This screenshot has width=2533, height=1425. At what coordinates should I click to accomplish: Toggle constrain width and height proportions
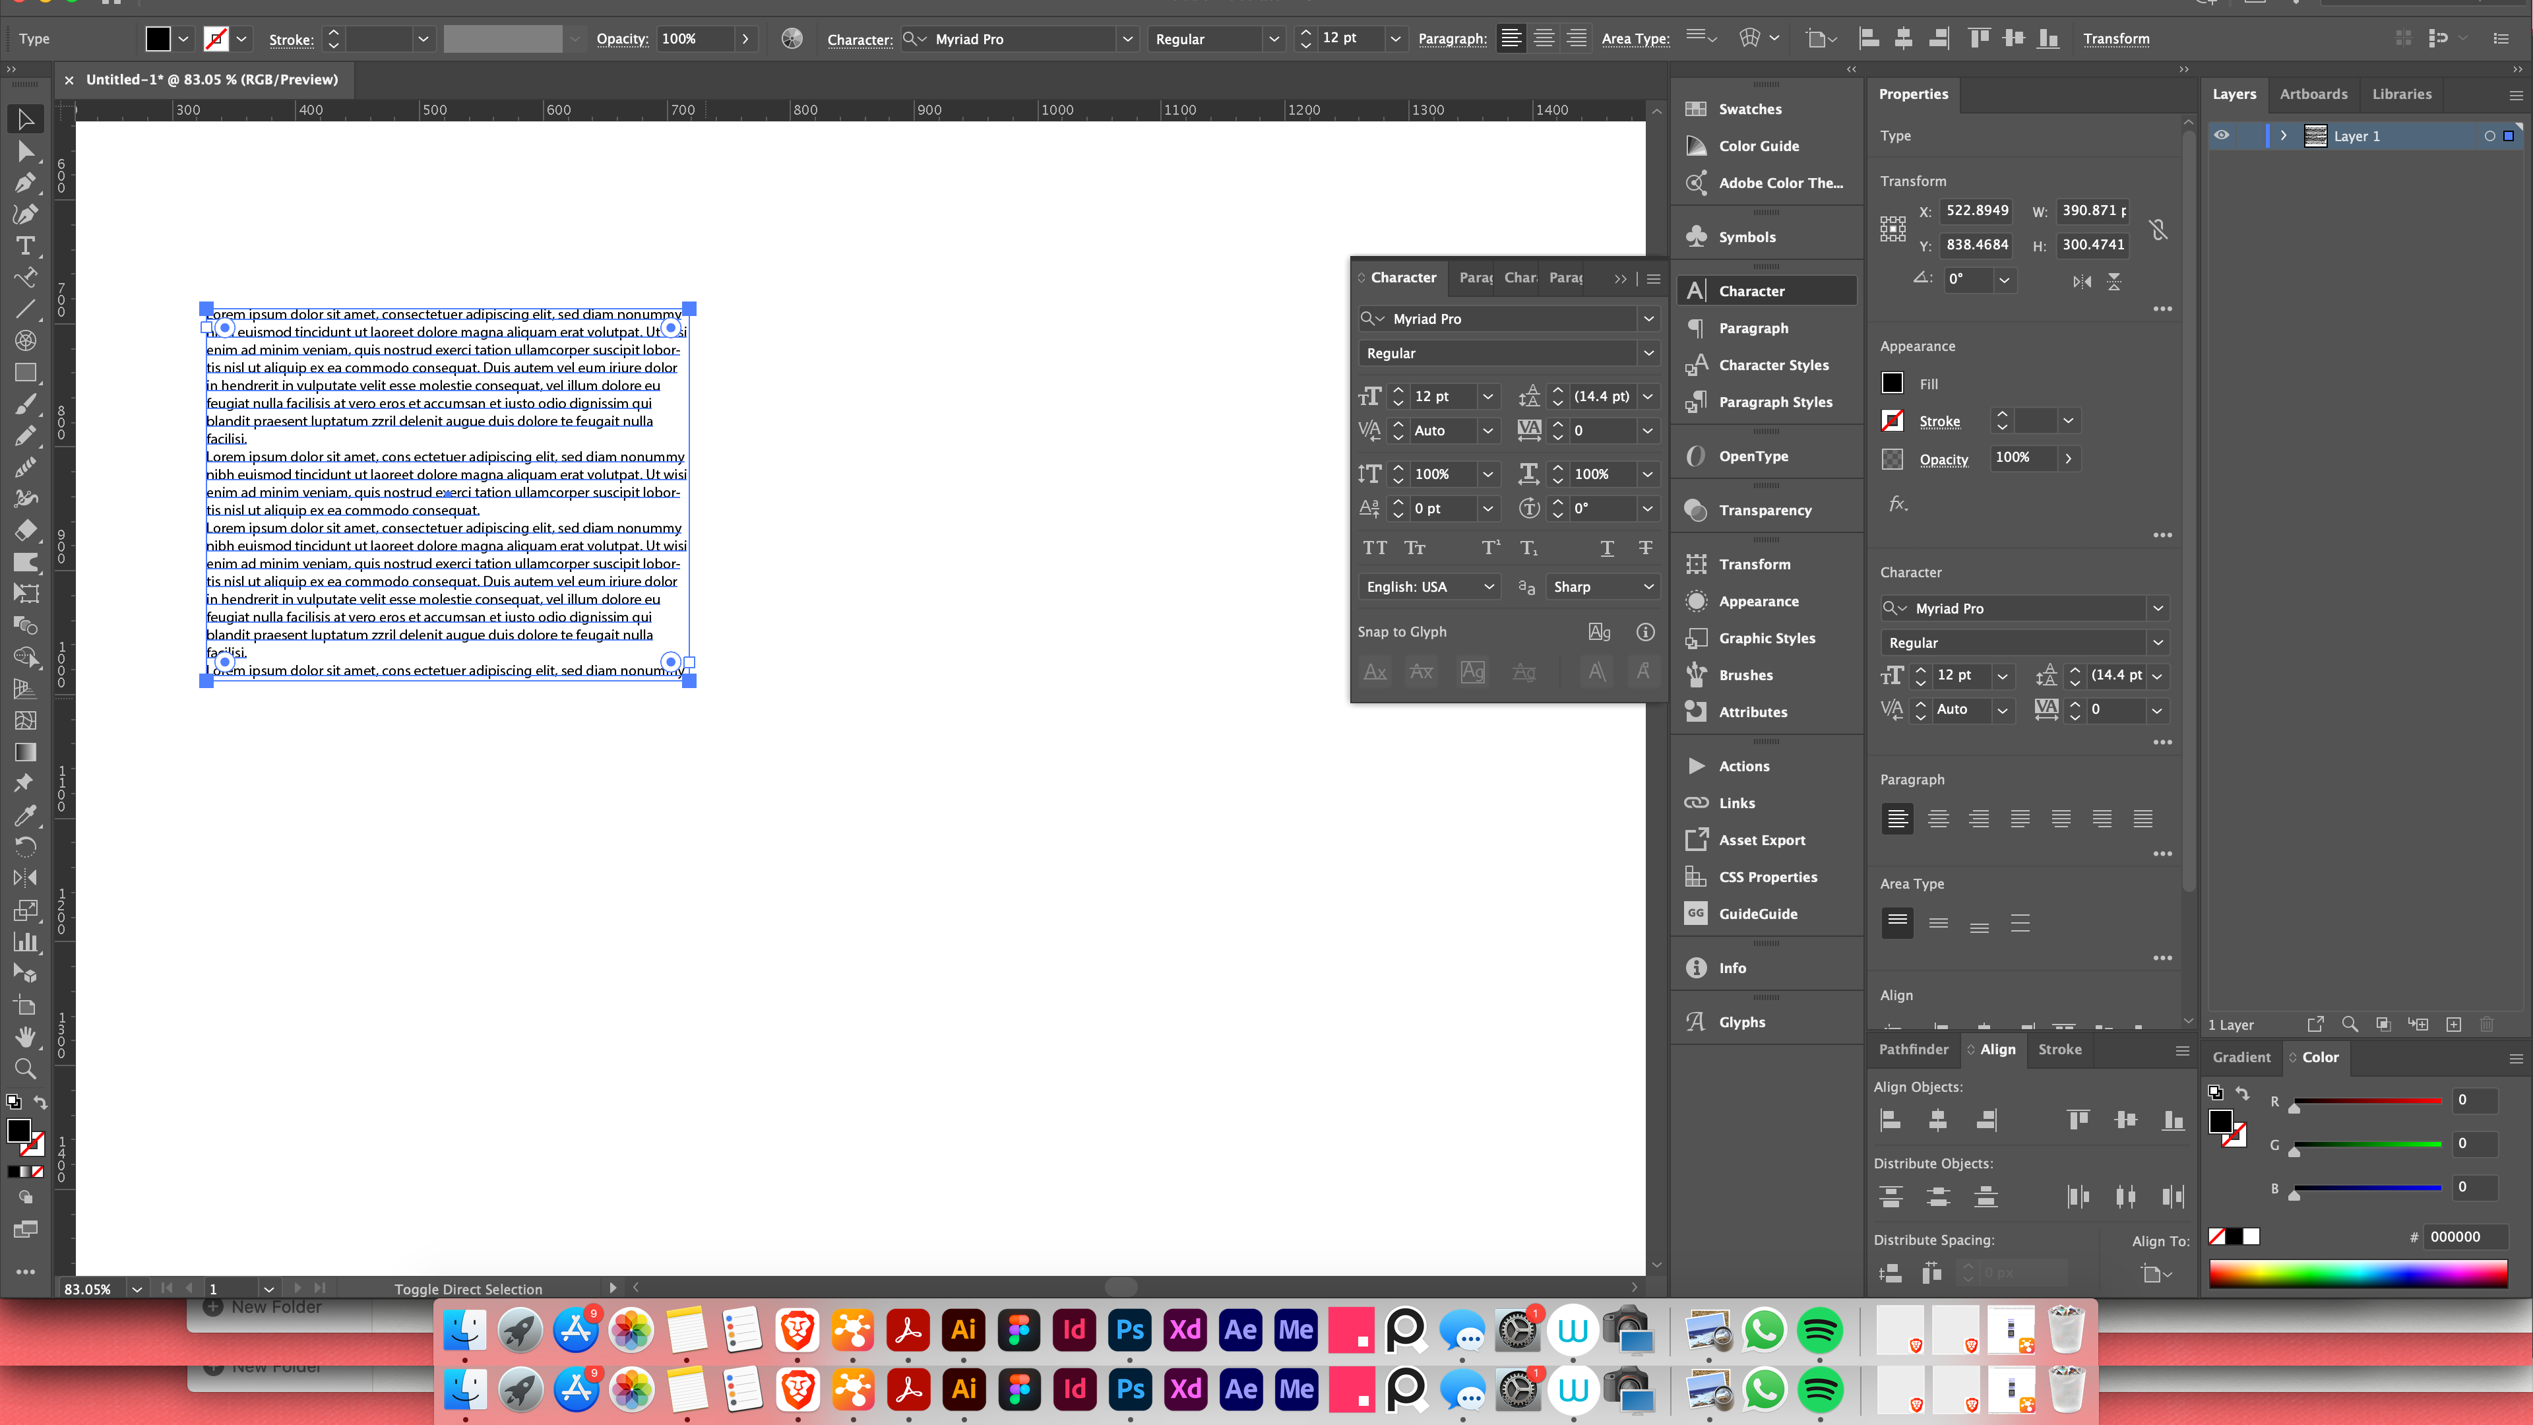coord(2158,229)
